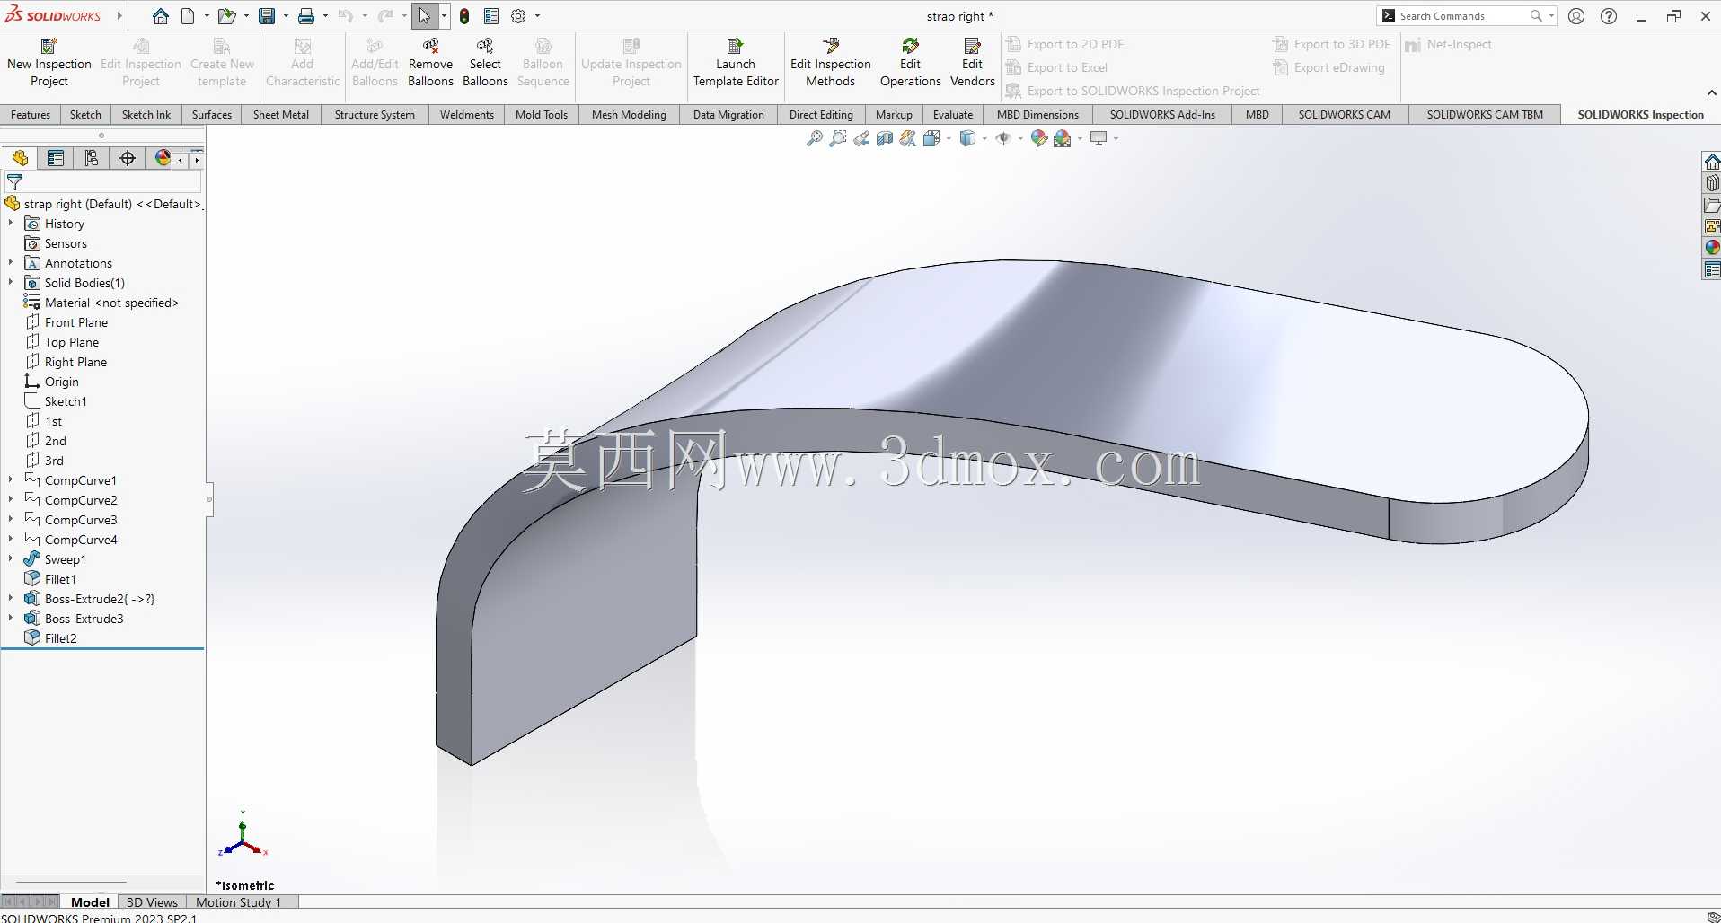Open the Options gear icon
The image size is (1721, 923).
point(518,16)
